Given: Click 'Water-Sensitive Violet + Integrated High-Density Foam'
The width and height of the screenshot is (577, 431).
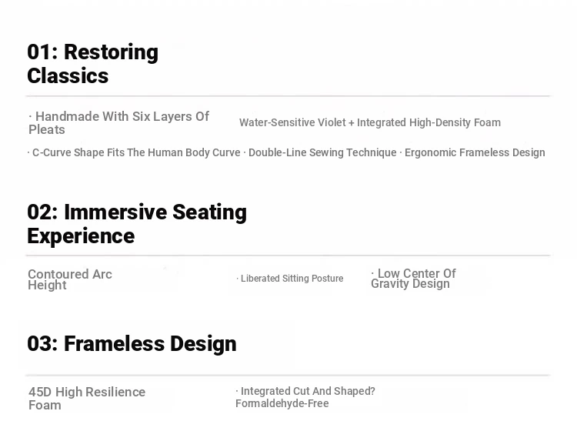Looking at the screenshot, I should 370,122.
